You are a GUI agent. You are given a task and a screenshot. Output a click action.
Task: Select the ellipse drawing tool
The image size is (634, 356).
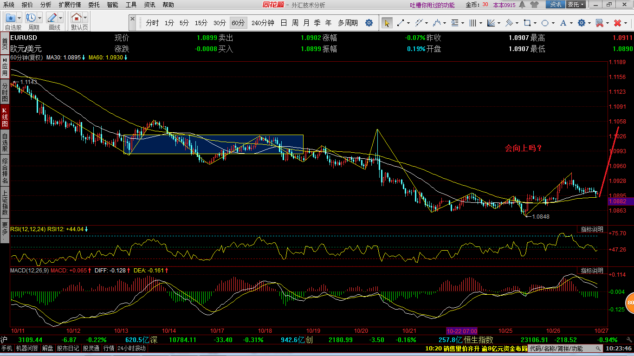coord(545,23)
